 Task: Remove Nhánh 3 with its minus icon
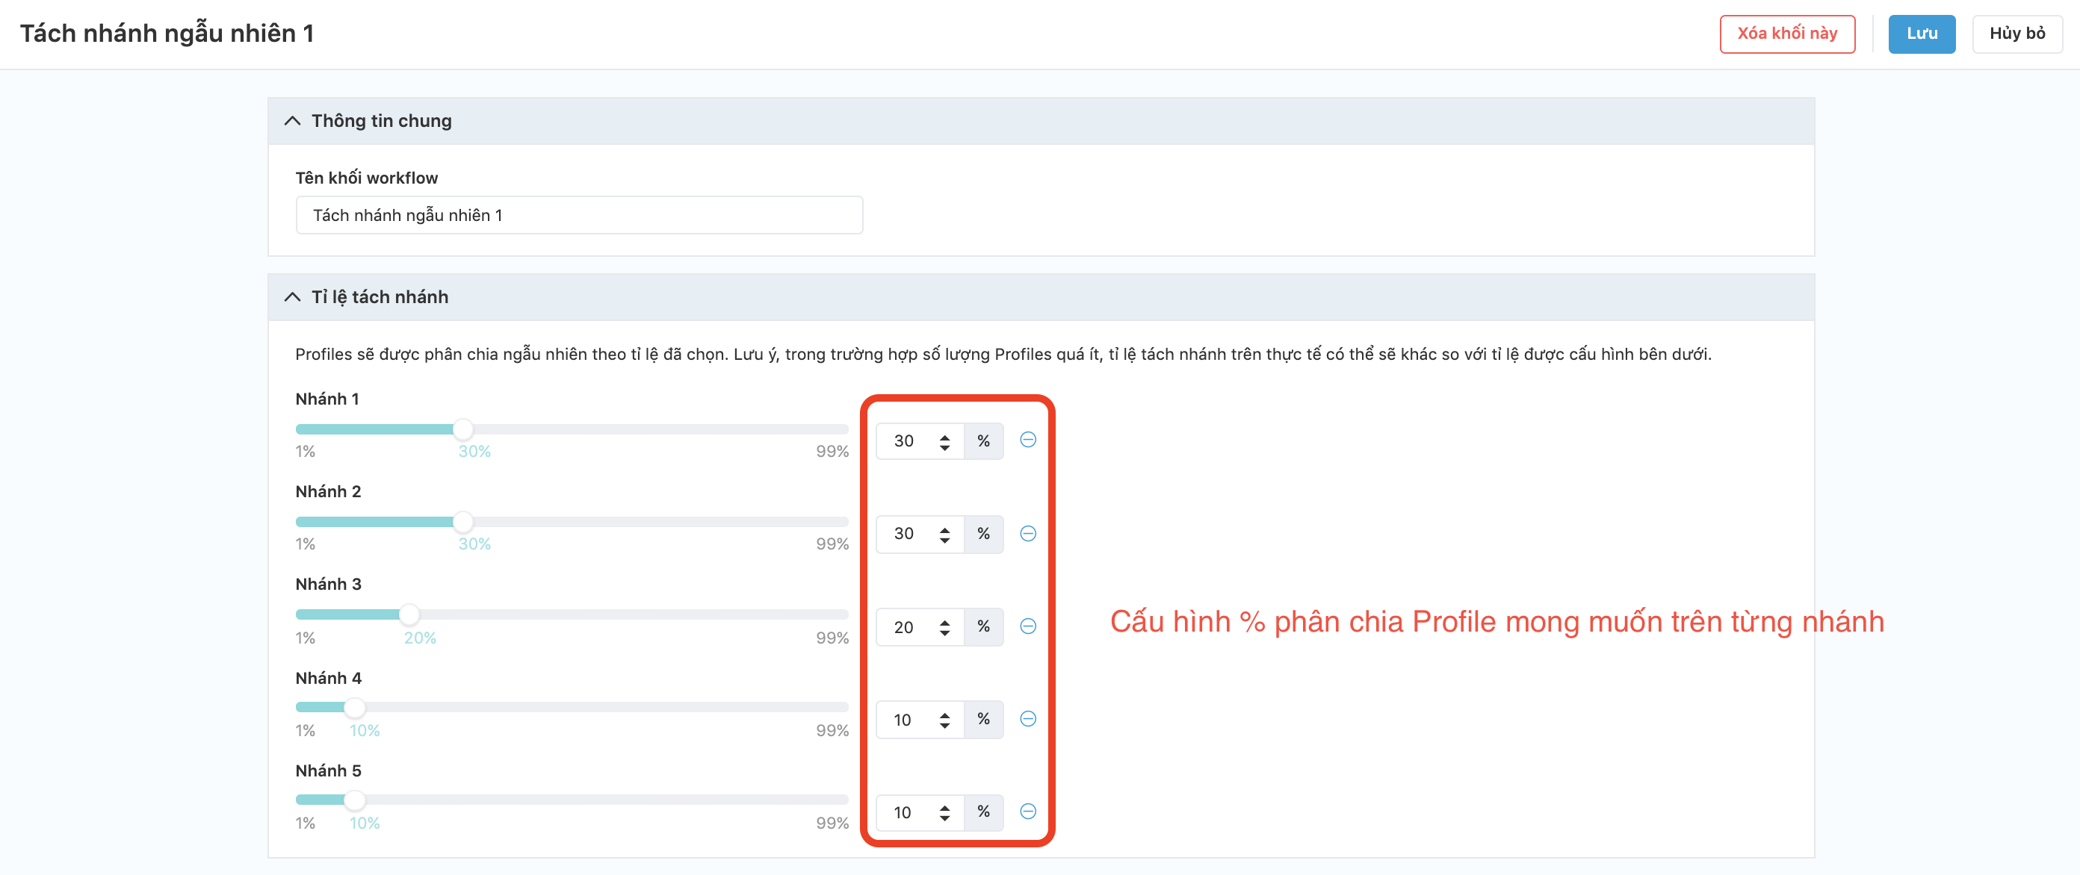point(1028,626)
